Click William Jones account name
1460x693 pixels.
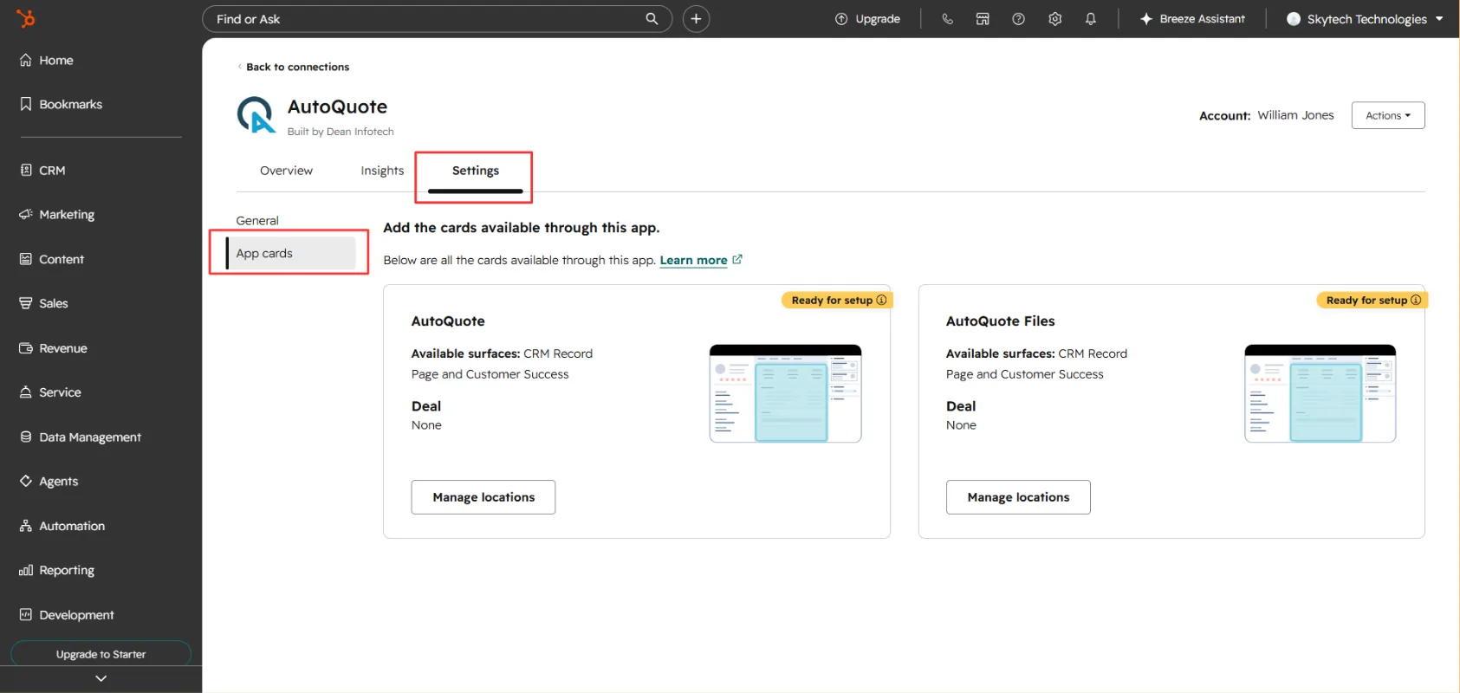tap(1295, 115)
